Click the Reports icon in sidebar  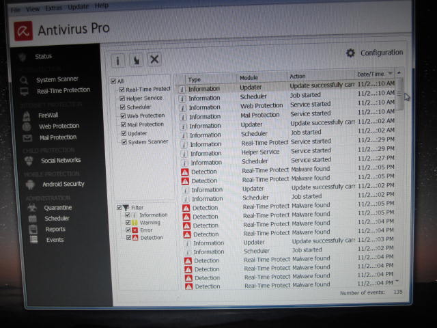(33, 230)
